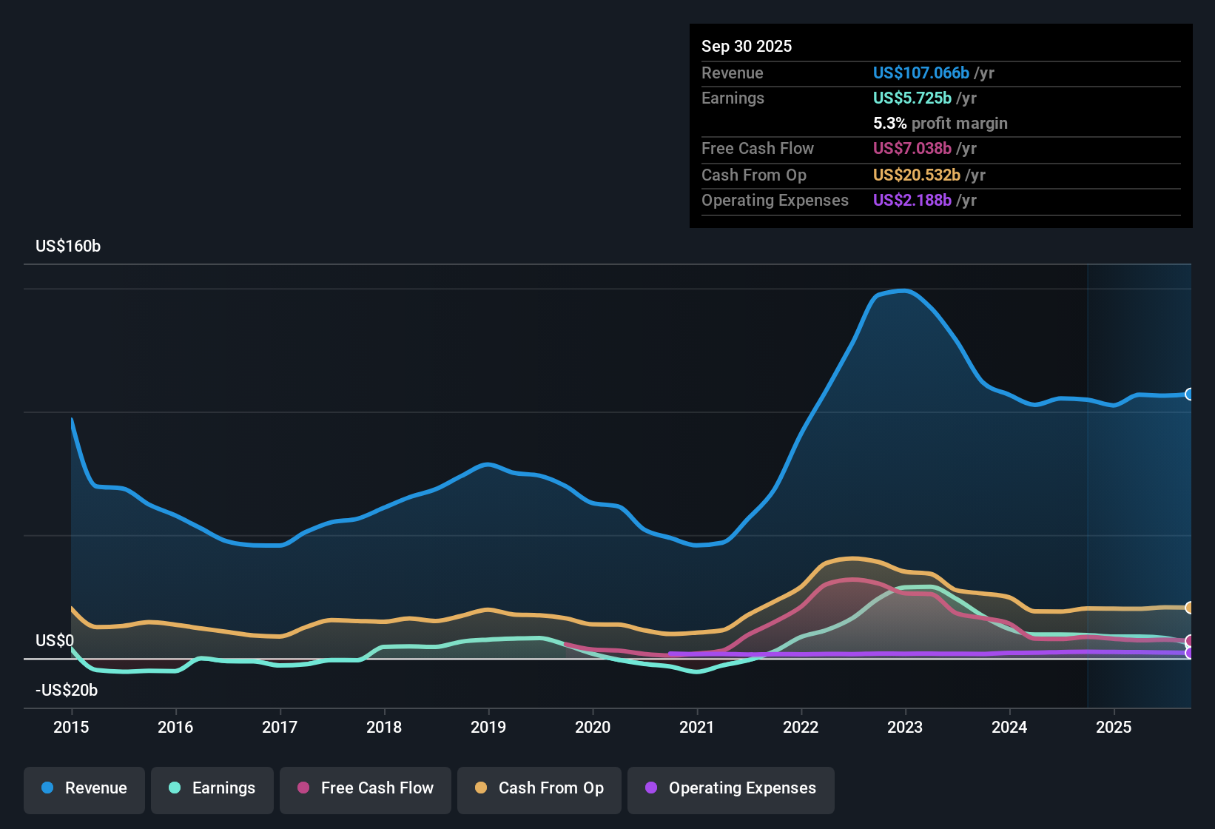The image size is (1215, 829).
Task: Select the orange Cash From Op legend dot
Action: (481, 788)
